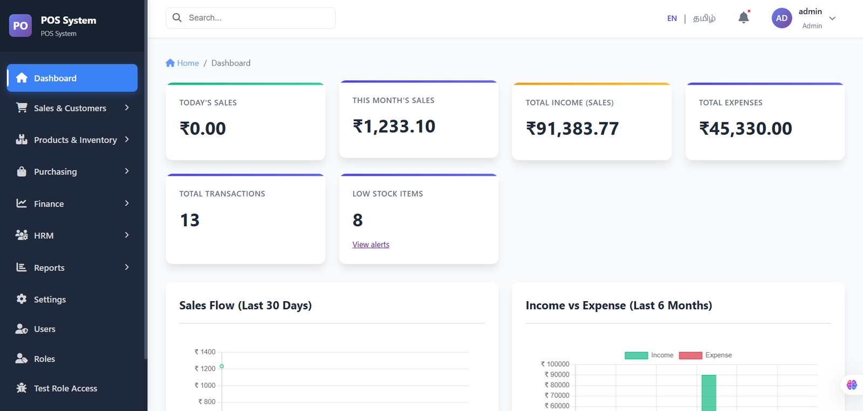Image resolution: width=863 pixels, height=411 pixels.
Task: Click the notification bell icon
Action: coord(743,18)
